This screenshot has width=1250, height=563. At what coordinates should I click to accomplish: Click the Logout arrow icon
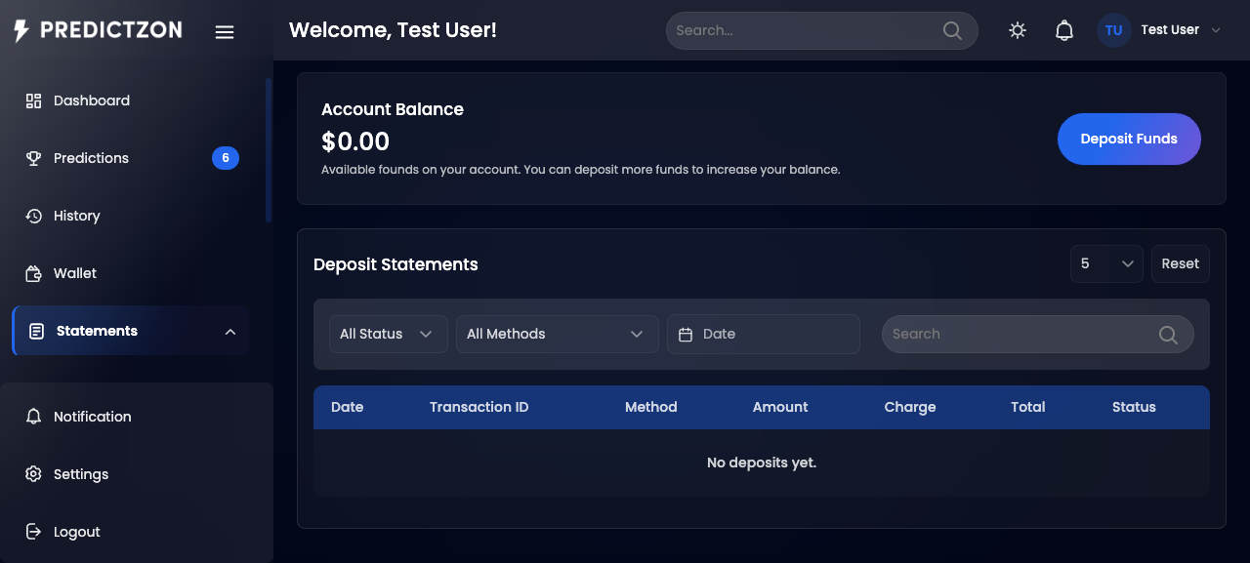tap(33, 532)
